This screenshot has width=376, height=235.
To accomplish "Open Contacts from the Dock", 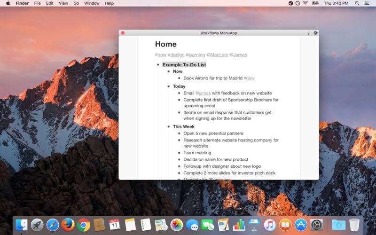I will click(99, 225).
